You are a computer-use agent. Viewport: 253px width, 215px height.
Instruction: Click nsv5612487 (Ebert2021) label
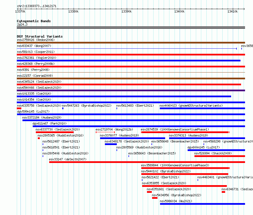pos(61,141)
